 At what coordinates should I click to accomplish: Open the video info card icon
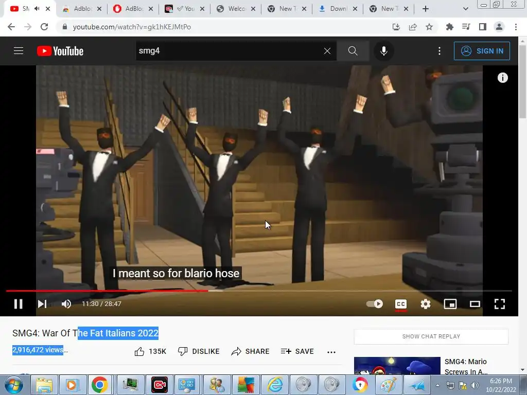[502, 78]
